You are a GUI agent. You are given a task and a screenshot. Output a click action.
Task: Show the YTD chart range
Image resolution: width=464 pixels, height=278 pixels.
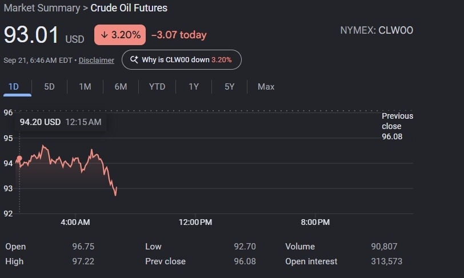(x=157, y=87)
